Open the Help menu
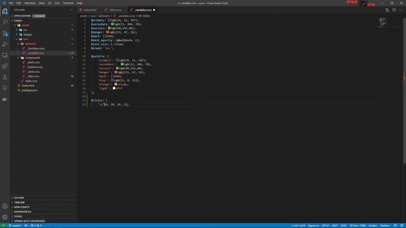Viewport: 406px width, 228px height. coord(79,3)
